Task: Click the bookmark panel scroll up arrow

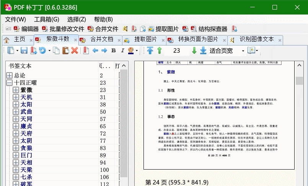Action: (124, 66)
